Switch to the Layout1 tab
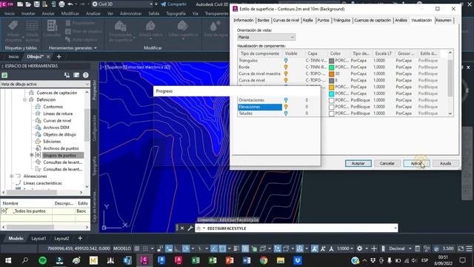 tap(39, 239)
